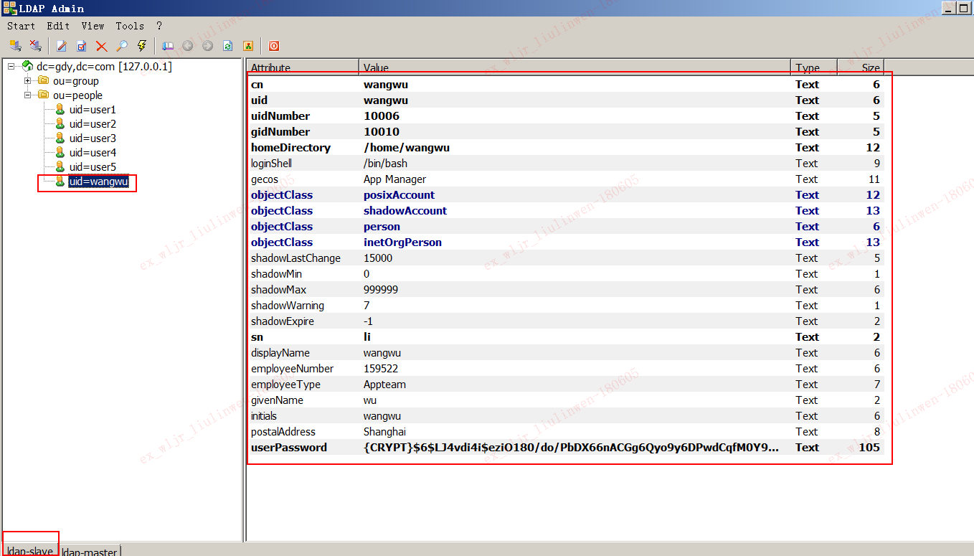The image size is (974, 556).
Task: Select the objectClass value person
Action: click(382, 226)
